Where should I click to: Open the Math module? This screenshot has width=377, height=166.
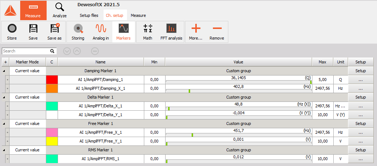(x=148, y=32)
